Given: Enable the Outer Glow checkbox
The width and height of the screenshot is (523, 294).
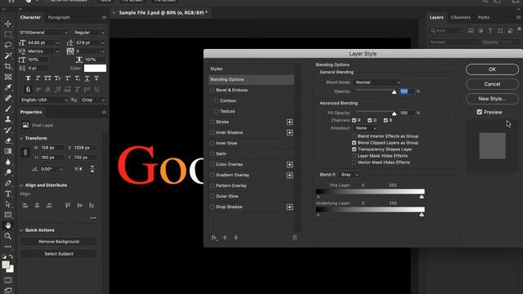Looking at the screenshot, I should [212, 196].
